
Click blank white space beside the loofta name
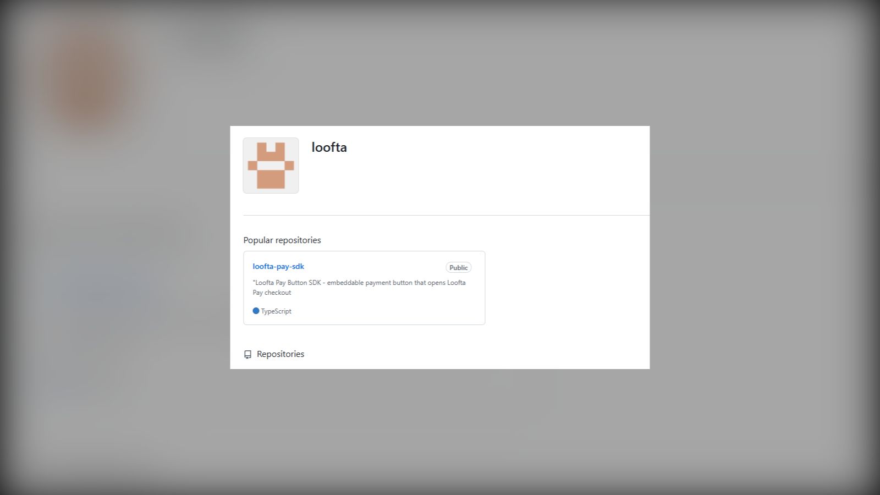(495, 165)
